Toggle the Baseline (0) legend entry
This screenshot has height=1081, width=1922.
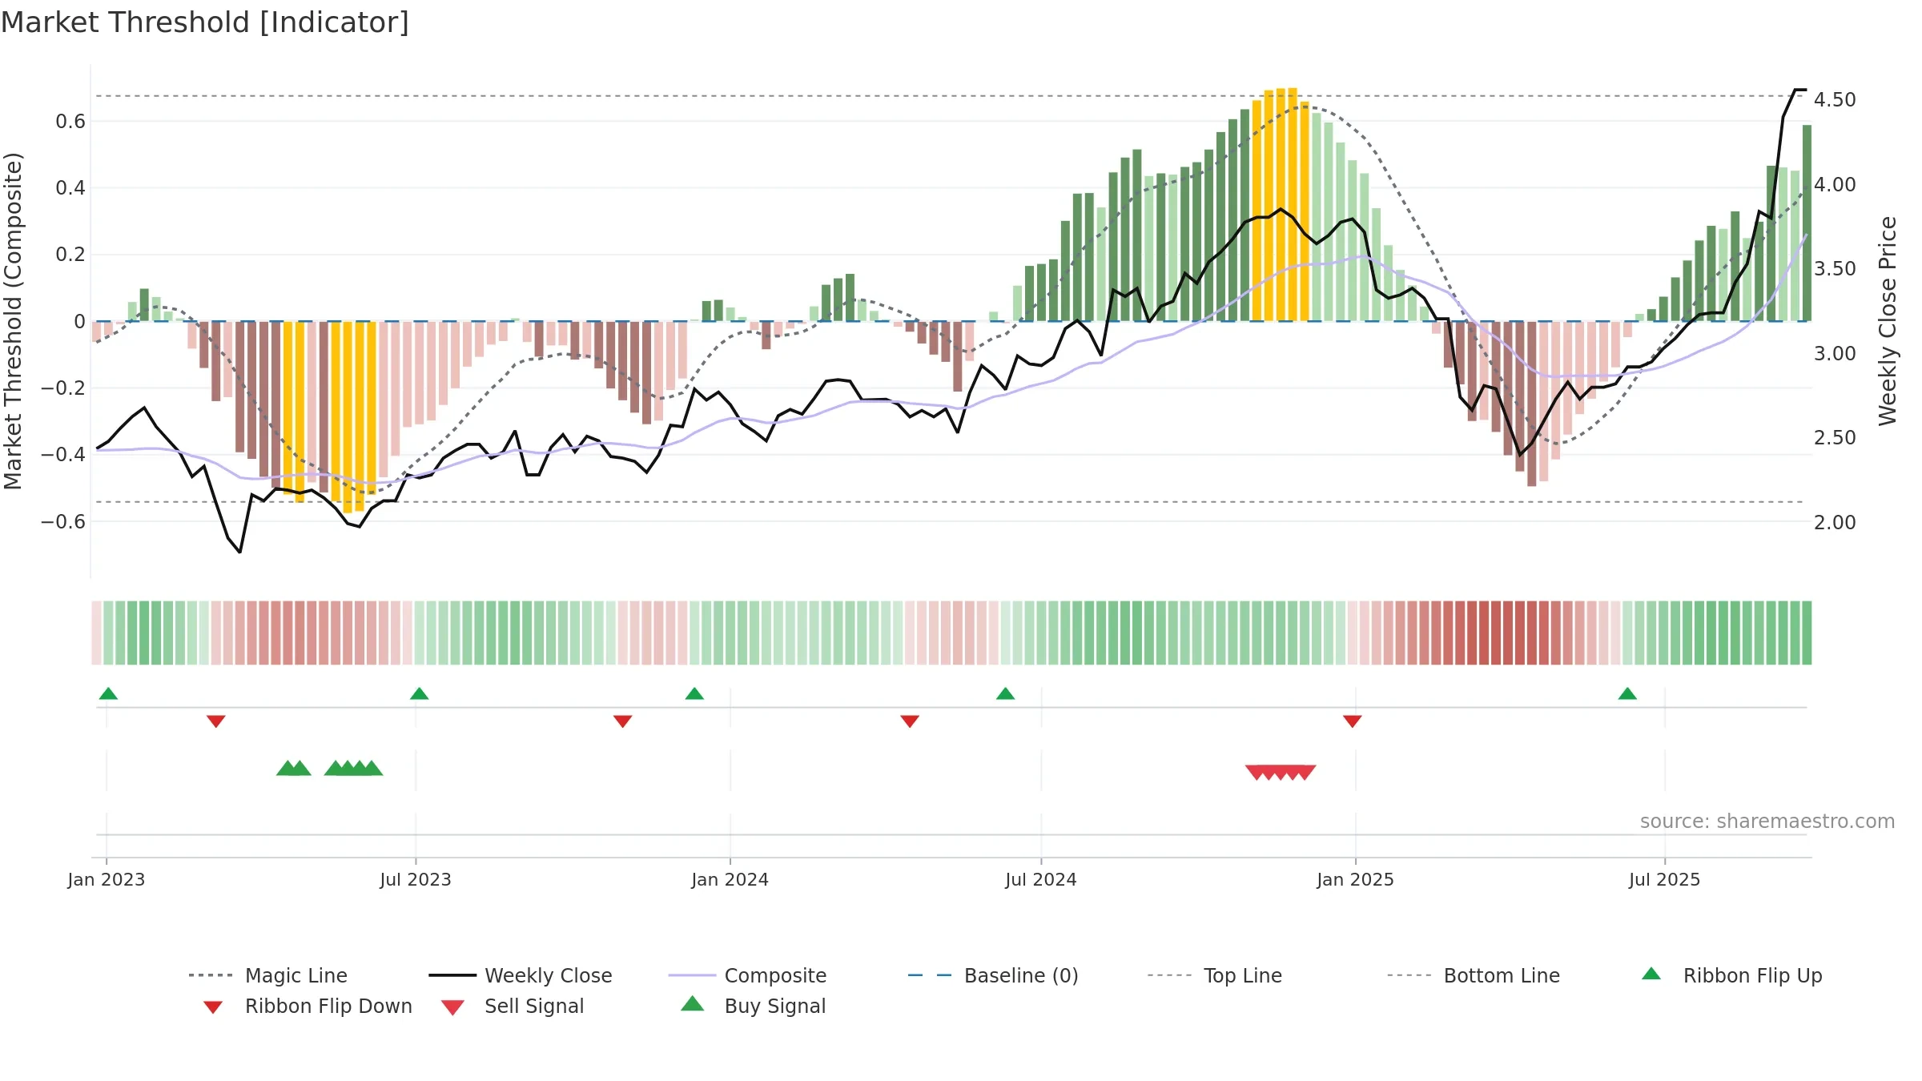(993, 975)
